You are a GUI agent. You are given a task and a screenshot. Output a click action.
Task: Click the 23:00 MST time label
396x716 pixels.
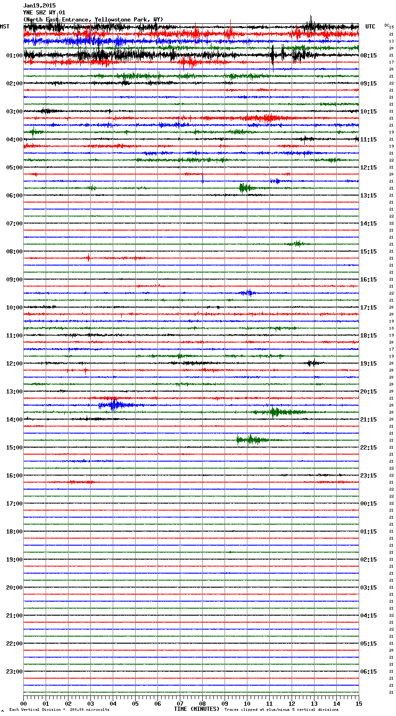(x=14, y=672)
